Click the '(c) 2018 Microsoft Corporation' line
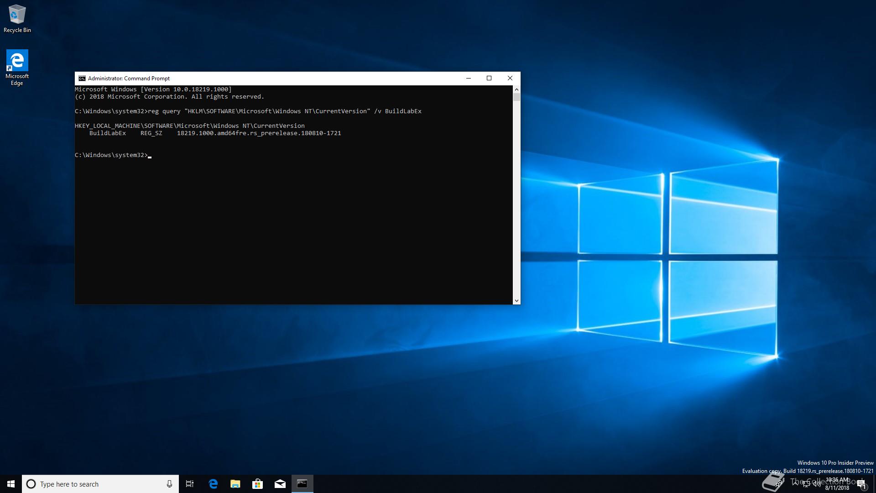Screen dimensions: 876x493 click(x=170, y=97)
